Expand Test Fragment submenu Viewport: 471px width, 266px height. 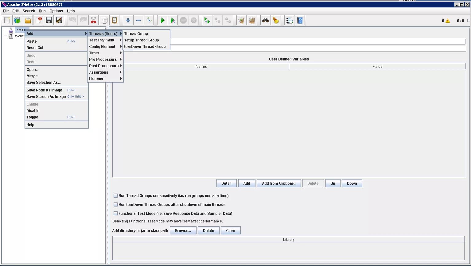[x=105, y=40]
